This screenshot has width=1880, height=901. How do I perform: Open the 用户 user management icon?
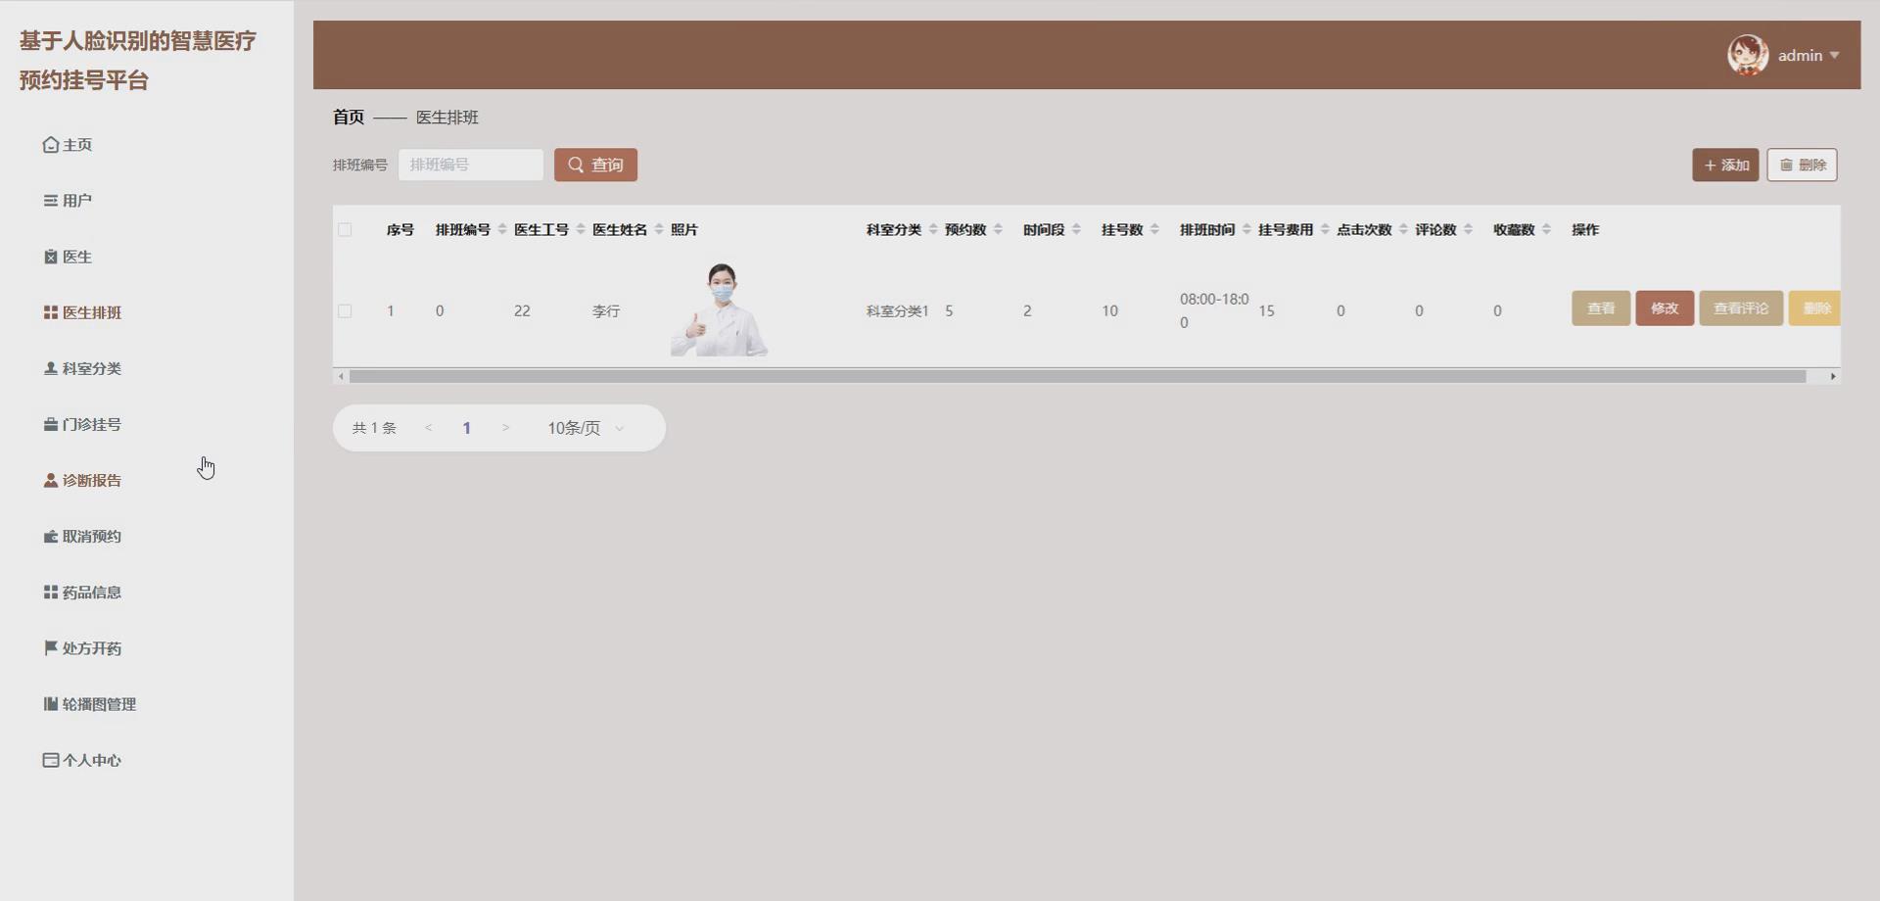50,200
